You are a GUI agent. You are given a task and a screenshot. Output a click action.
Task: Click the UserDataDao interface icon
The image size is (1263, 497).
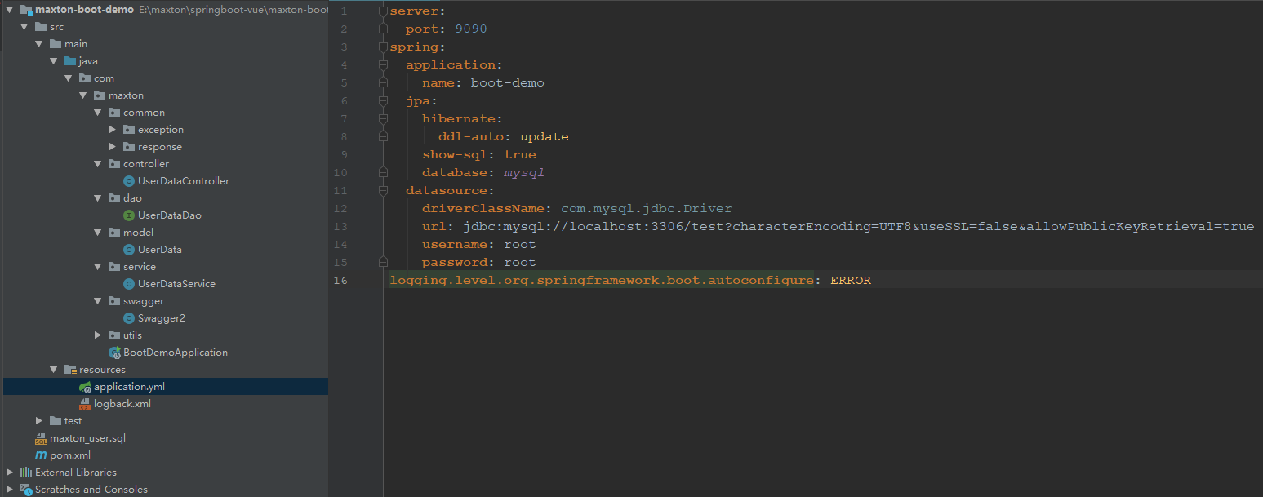[128, 215]
